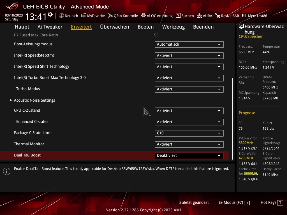Click Zuletzt geändert button
Screen dimensions: 287x215
194,202
